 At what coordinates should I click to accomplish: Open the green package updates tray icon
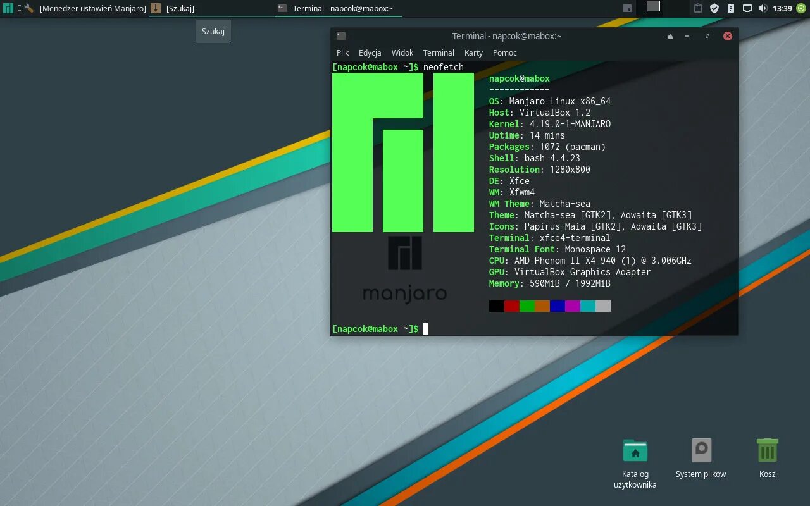801,8
